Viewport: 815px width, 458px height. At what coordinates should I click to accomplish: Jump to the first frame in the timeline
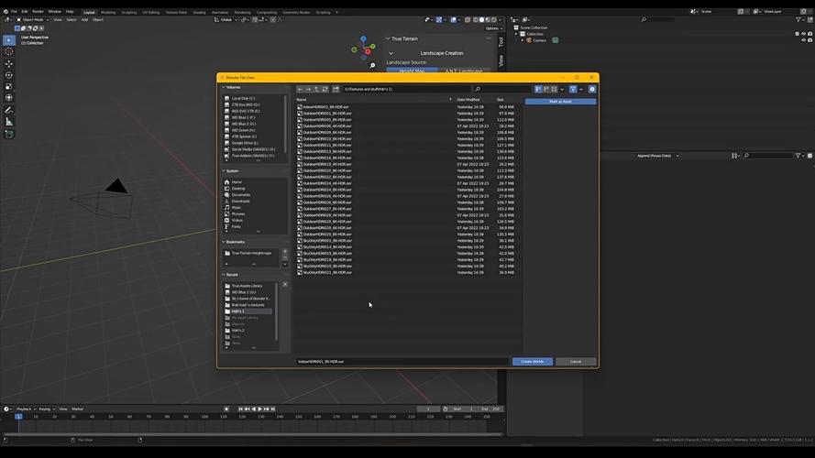(x=241, y=409)
